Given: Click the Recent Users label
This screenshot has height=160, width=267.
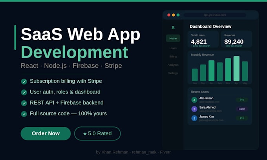Looking at the screenshot, I should 200,92.
